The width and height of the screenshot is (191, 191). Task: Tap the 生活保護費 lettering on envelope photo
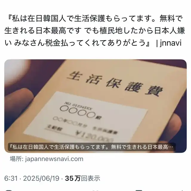tap(115, 84)
